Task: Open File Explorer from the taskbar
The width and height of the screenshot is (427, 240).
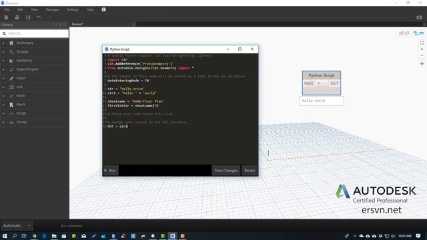Action: (x=54, y=236)
